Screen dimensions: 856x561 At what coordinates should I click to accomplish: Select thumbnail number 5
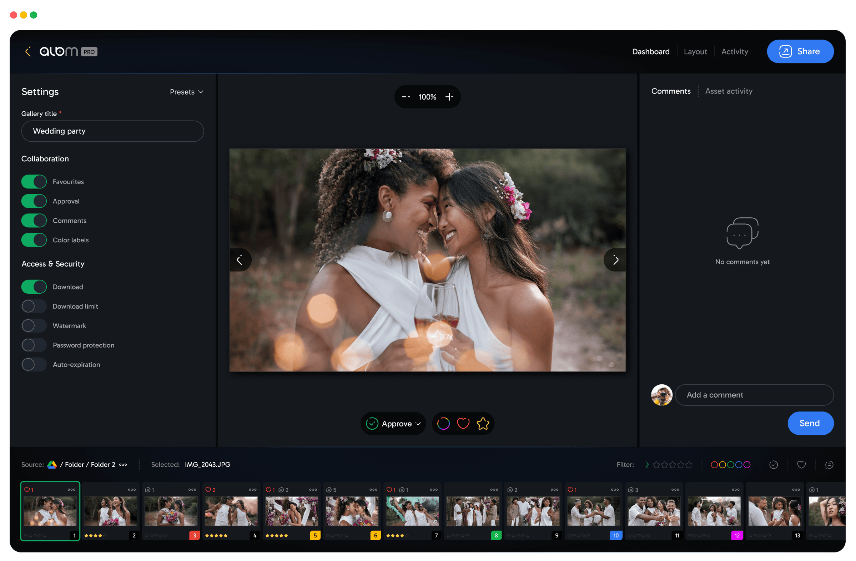point(292,511)
